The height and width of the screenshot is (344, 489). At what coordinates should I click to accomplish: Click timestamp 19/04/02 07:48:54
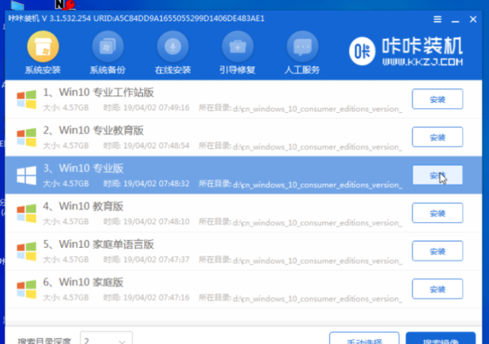(x=156, y=146)
